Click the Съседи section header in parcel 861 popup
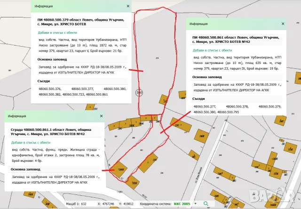Screen dimensions: 301x209 pyautogui.click(x=198, y=99)
